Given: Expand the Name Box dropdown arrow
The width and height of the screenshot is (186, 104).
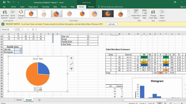Looking at the screenshot, I should 14,29.
